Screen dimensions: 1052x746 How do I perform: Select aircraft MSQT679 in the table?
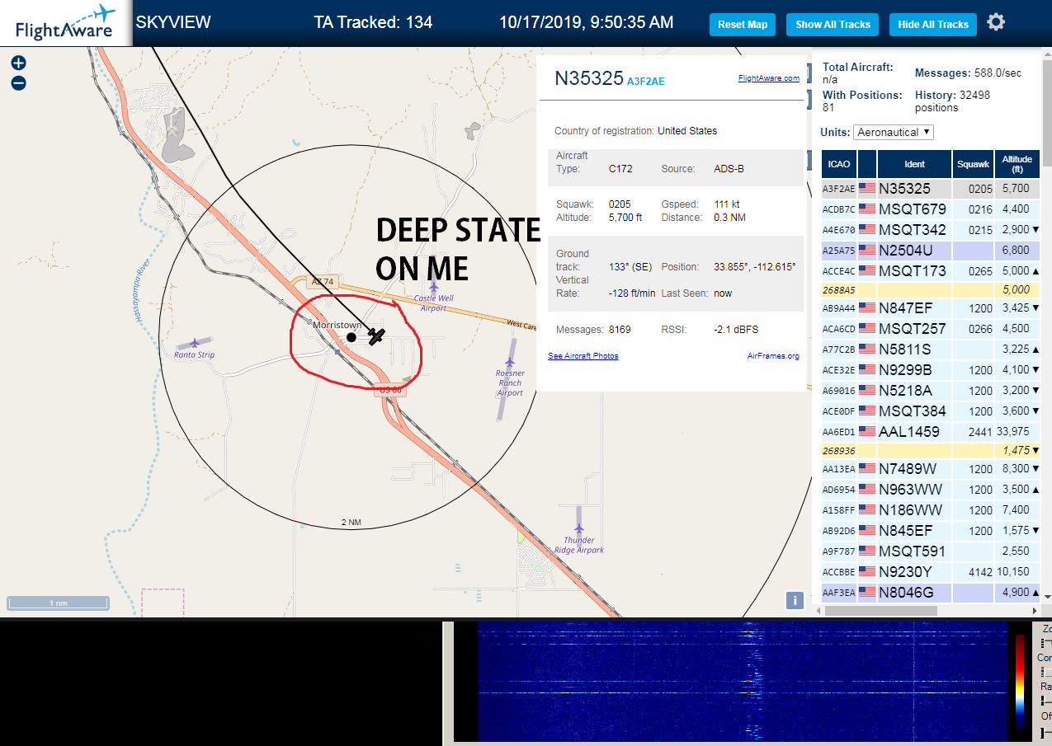931,209
